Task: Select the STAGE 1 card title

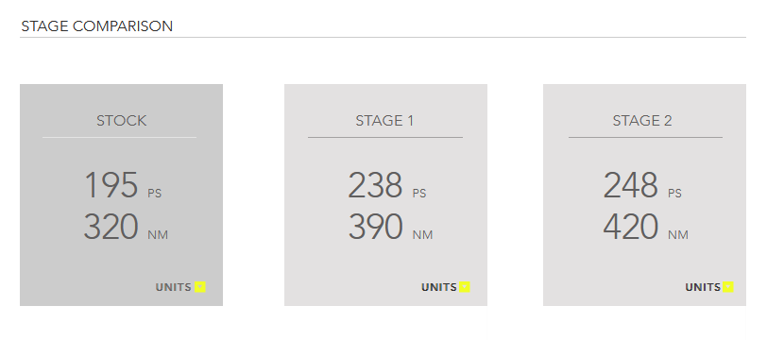Action: (385, 121)
